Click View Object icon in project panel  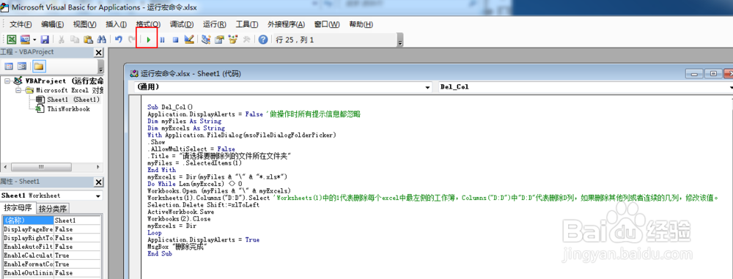(x=21, y=67)
